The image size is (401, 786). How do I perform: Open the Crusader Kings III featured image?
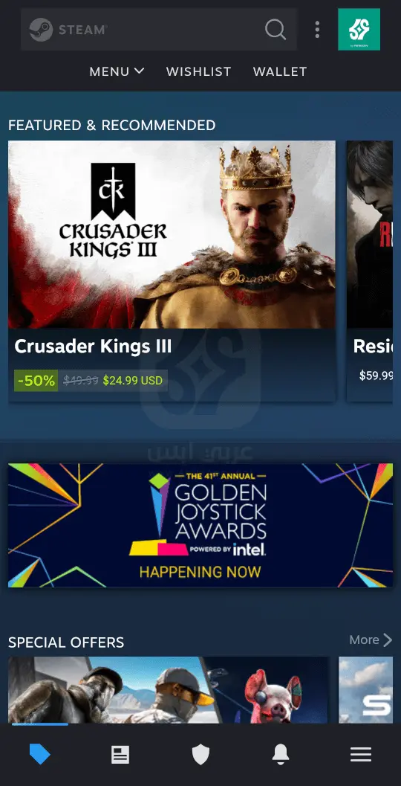click(172, 234)
